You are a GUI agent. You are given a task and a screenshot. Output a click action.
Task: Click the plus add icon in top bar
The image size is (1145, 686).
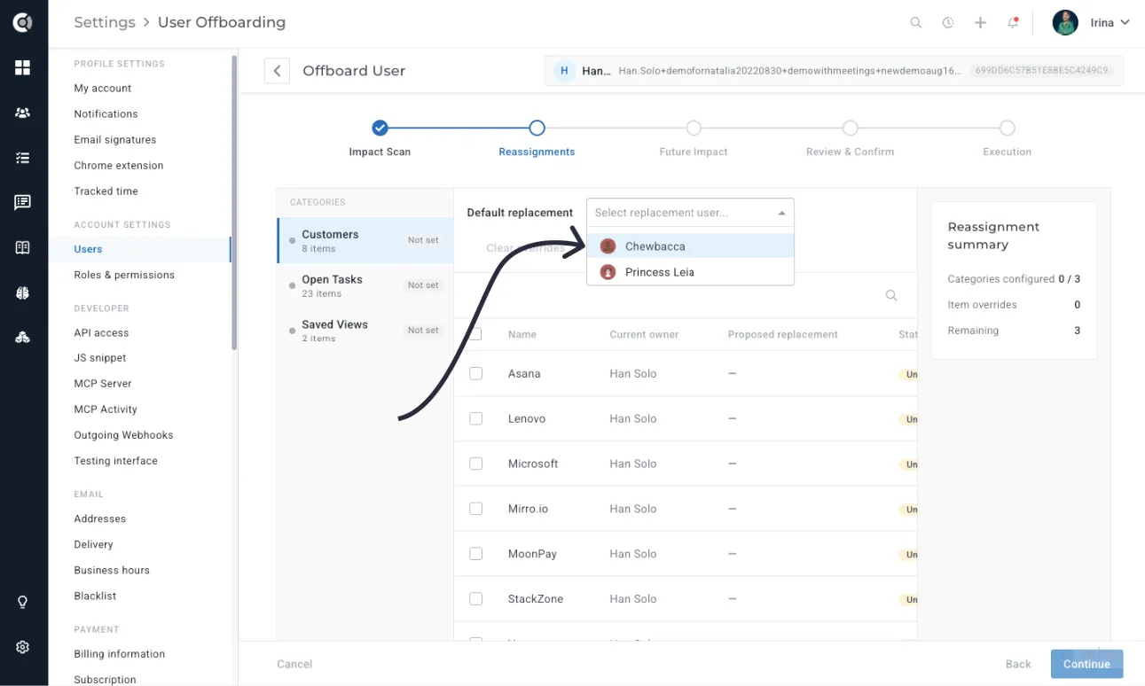(x=980, y=23)
